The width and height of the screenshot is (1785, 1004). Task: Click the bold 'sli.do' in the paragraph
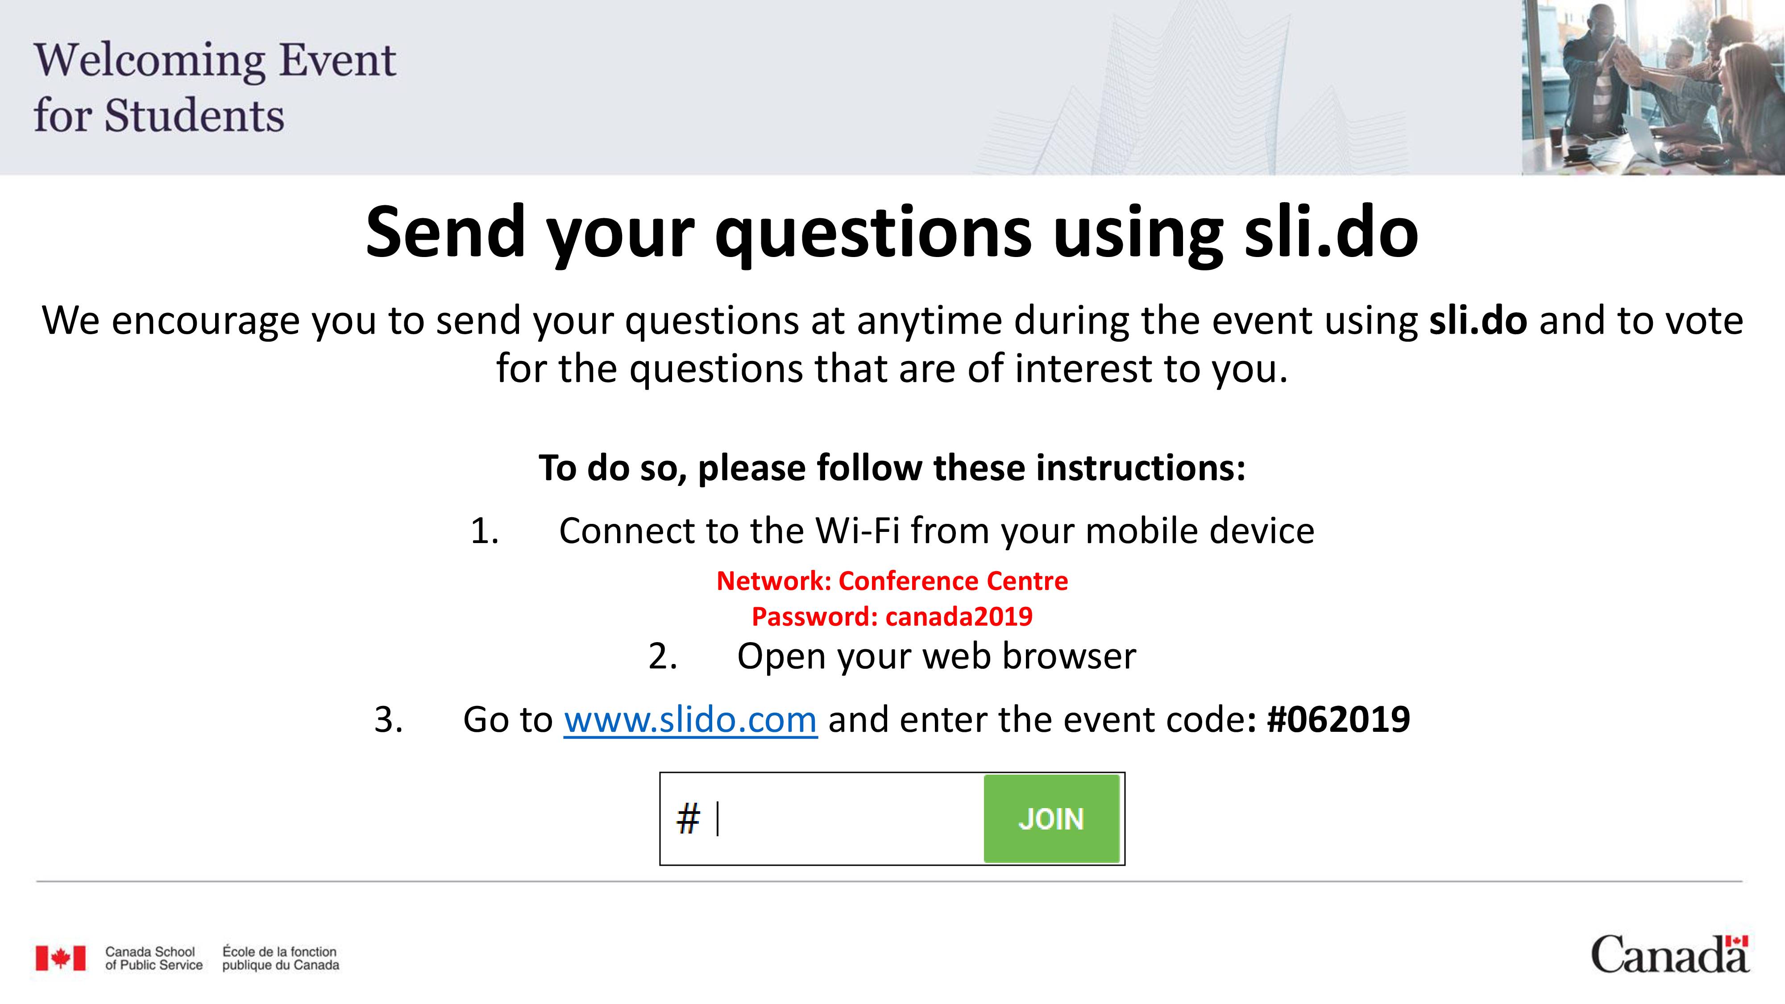[x=1478, y=321]
